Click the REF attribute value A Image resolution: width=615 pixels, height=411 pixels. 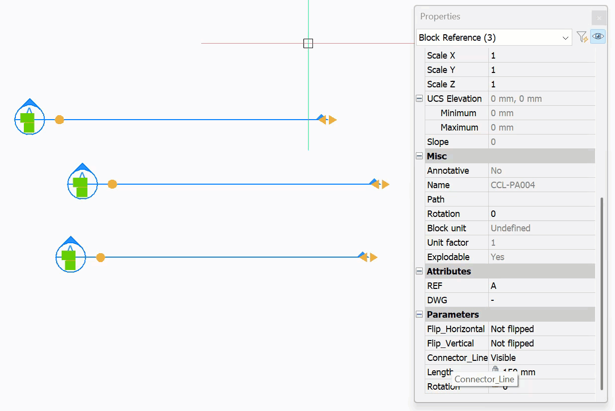(541, 286)
